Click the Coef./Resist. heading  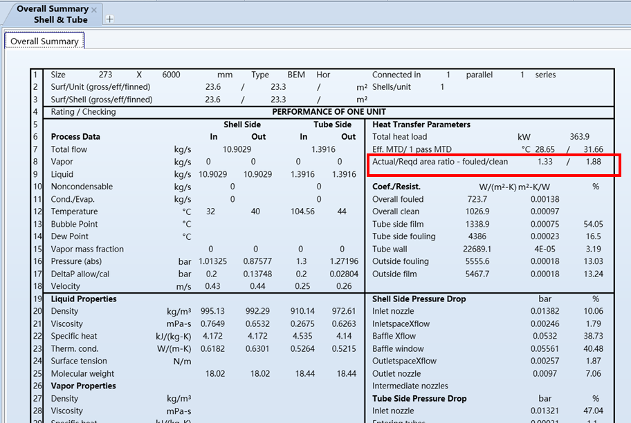pos(396,187)
